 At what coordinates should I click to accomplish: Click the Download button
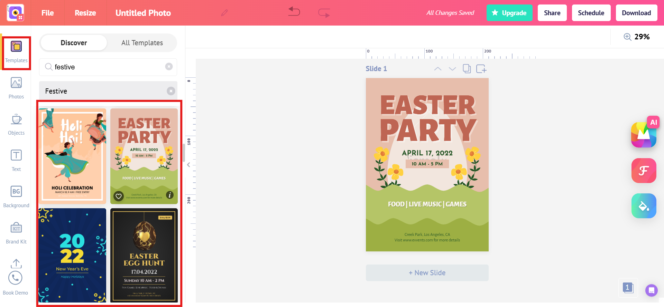click(637, 13)
